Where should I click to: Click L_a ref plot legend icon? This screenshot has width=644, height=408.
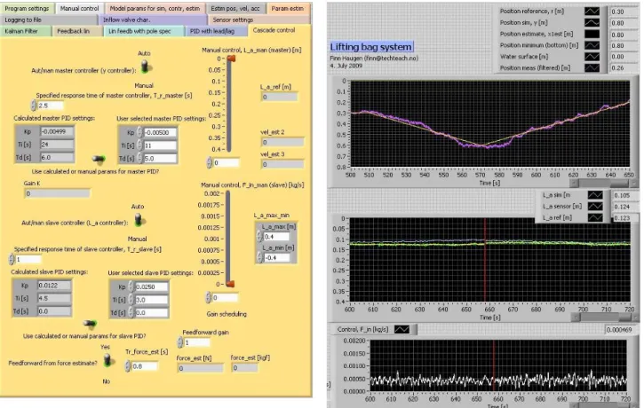[595, 217]
